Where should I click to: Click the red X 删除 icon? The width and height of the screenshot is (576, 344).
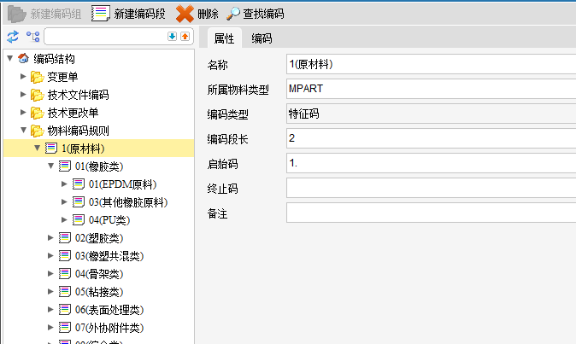[185, 14]
